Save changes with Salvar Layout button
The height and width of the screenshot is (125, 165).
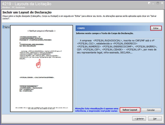click(130, 110)
